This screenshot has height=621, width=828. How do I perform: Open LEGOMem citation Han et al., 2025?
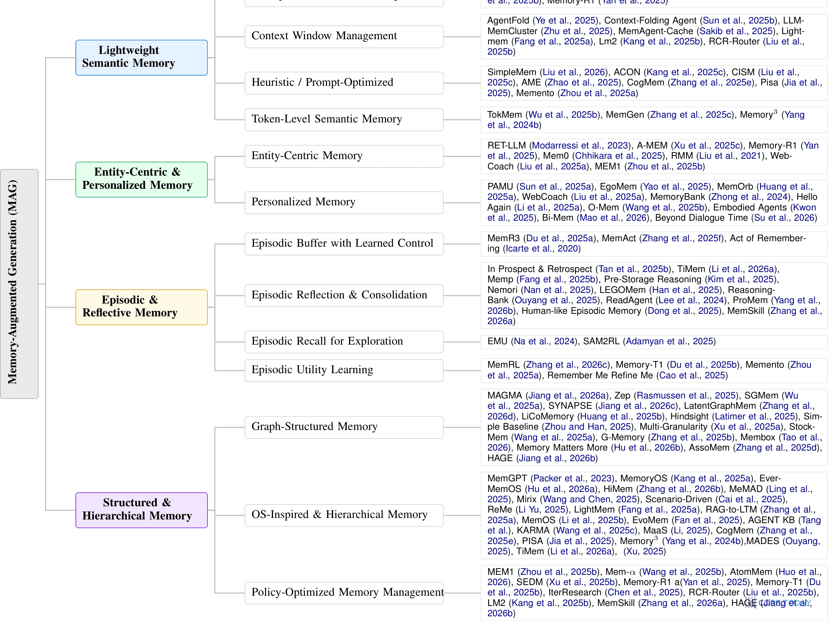click(x=686, y=290)
